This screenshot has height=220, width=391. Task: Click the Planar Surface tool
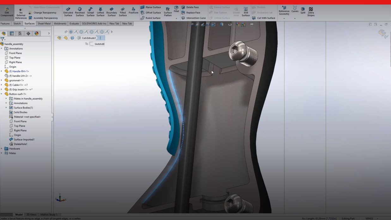click(x=151, y=7)
